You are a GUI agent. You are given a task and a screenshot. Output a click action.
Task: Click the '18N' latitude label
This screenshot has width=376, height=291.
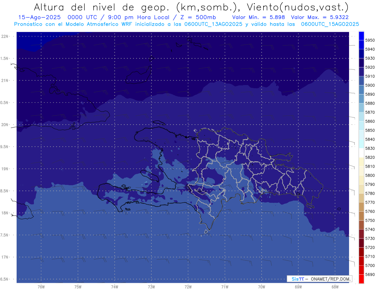tap(4, 213)
